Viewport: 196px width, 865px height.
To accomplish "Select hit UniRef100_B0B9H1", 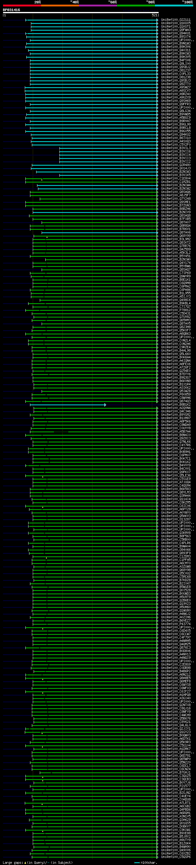I will pyautogui.click(x=175, y=452).
